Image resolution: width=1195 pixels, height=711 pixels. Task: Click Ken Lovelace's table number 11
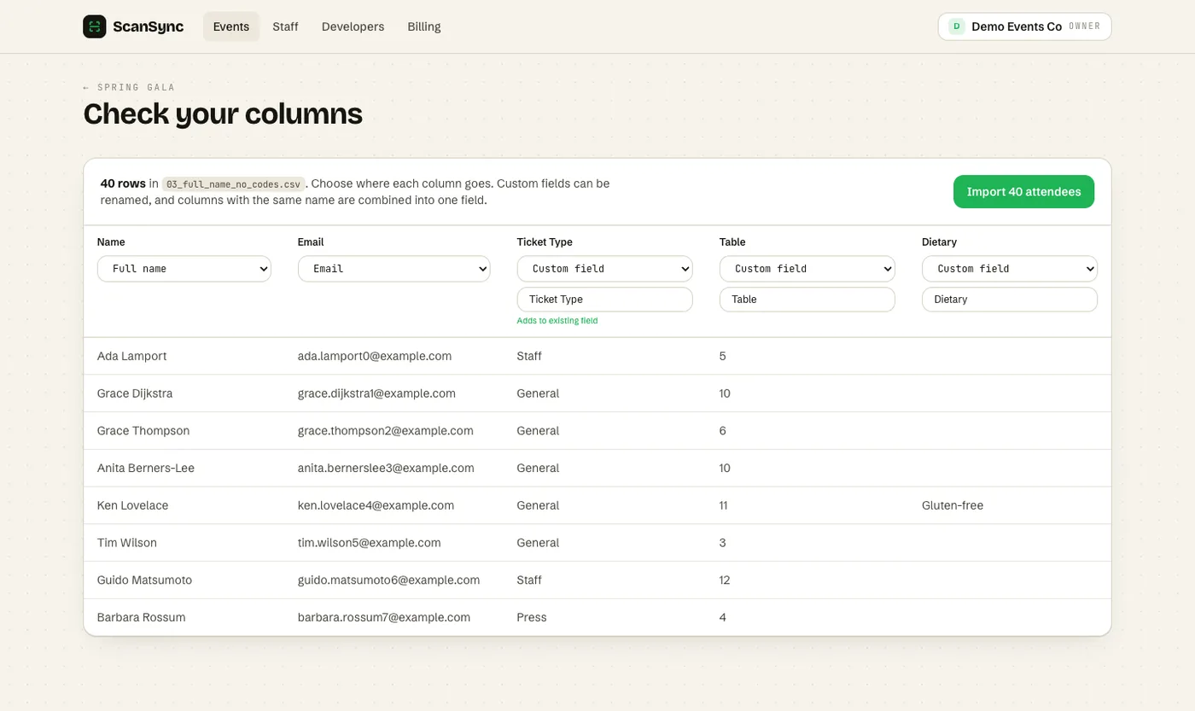724,505
